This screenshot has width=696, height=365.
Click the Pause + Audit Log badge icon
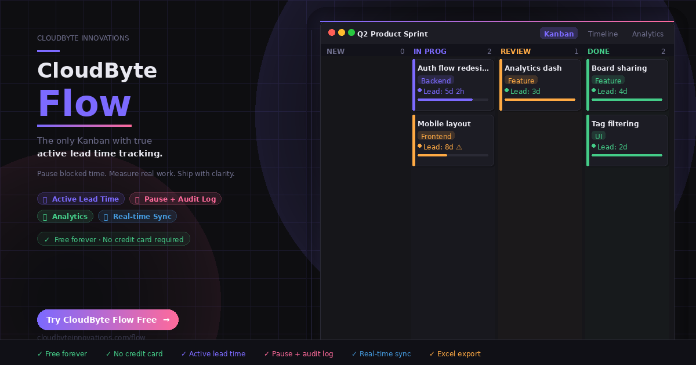(x=137, y=199)
